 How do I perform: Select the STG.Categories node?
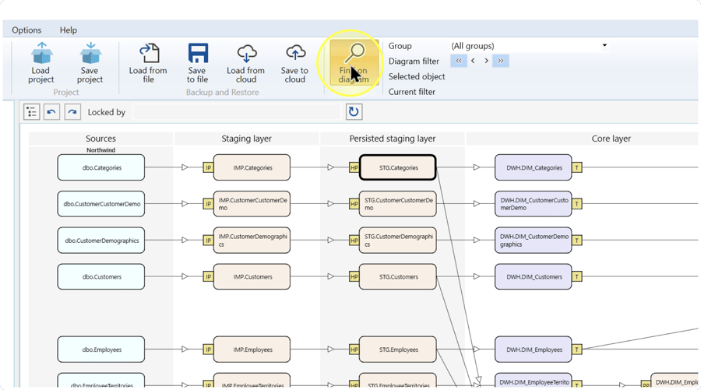(398, 167)
